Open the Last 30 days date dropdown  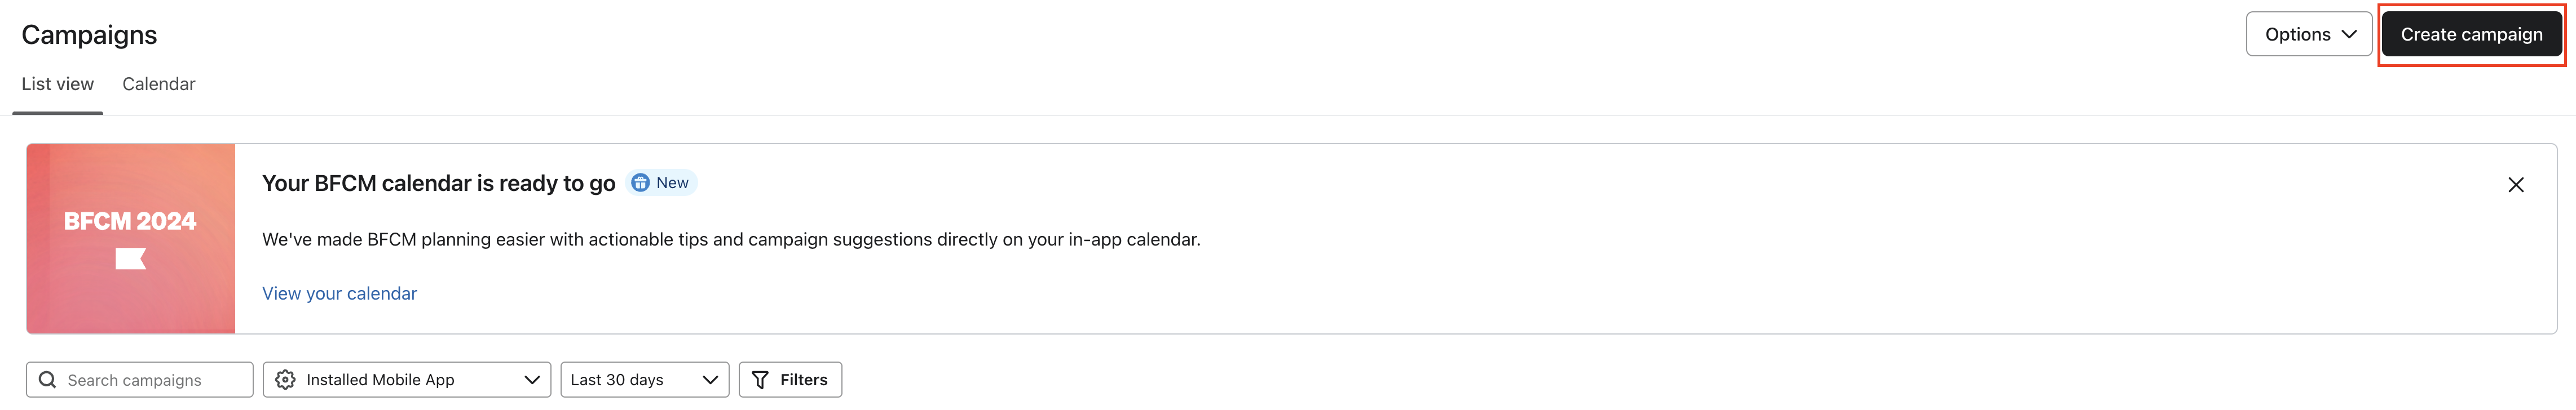[x=630, y=380]
